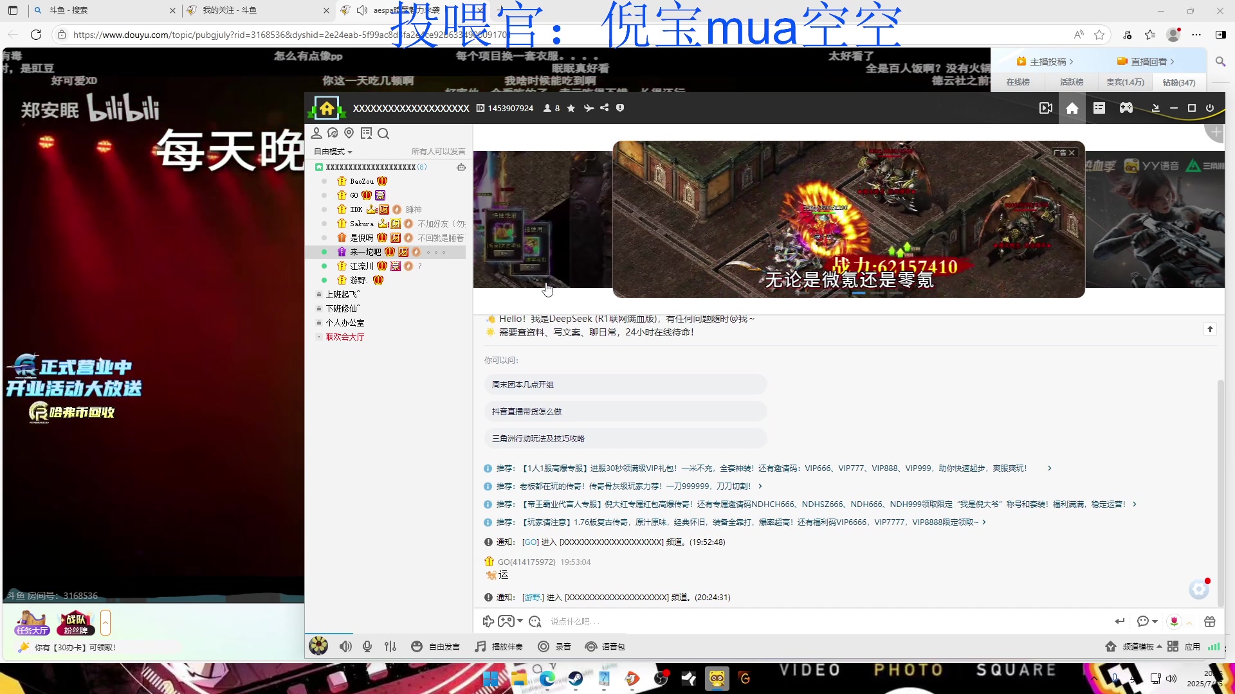Open the 自由模式 mode dropdown
The width and height of the screenshot is (1235, 694).
click(333, 152)
